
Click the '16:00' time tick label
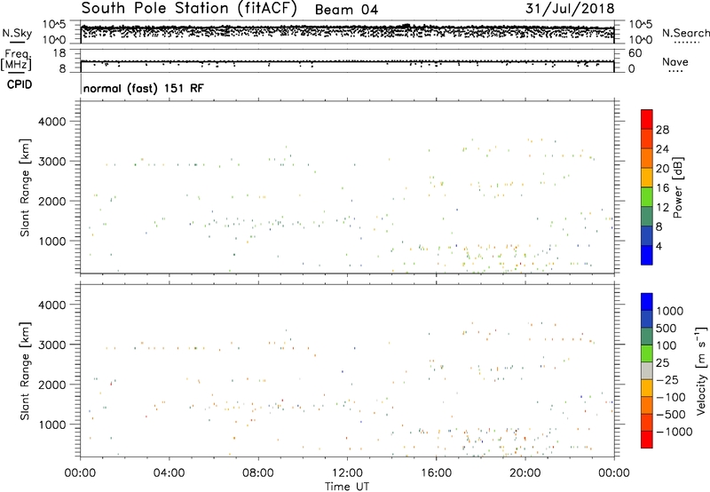(x=436, y=473)
